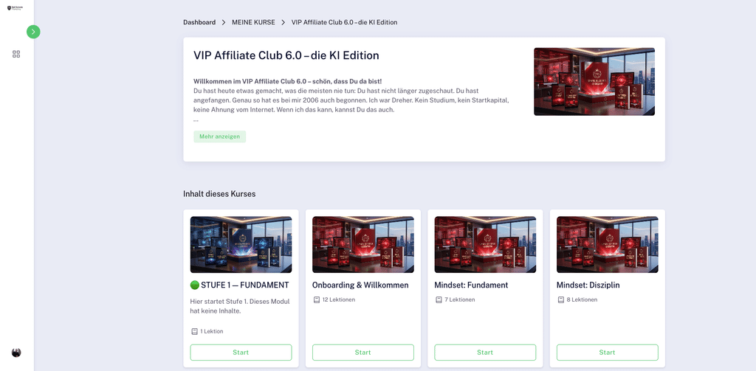Open the course header thumbnail image
This screenshot has width=756, height=371.
click(594, 81)
